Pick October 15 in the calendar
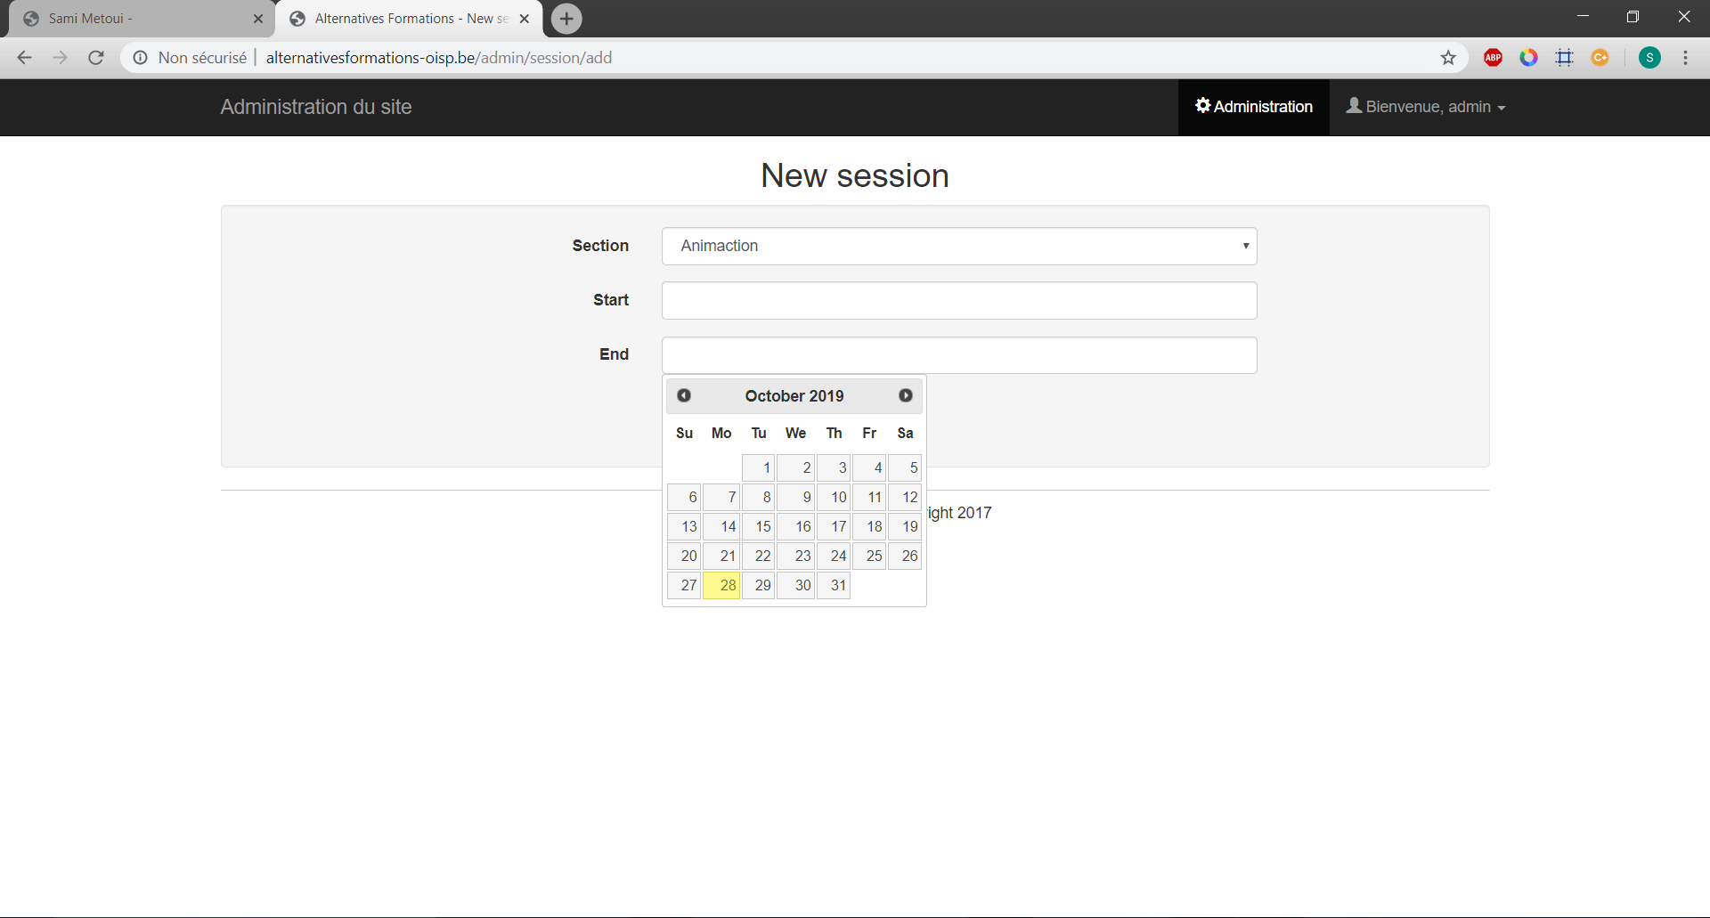Image resolution: width=1710 pixels, height=918 pixels. coord(759,526)
